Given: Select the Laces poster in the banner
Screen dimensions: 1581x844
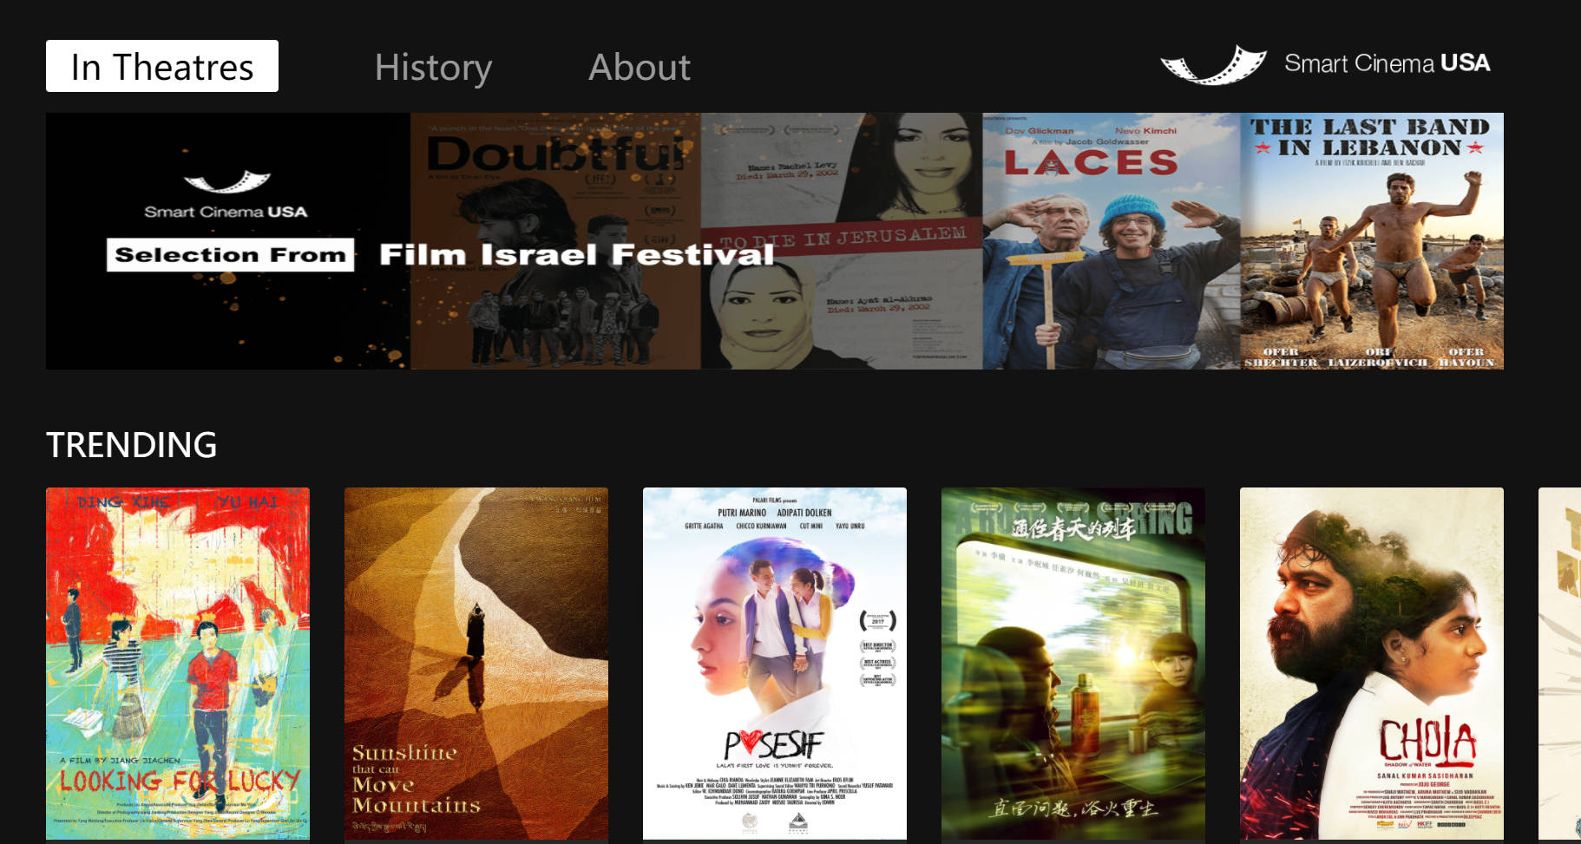Looking at the screenshot, I should [x=1111, y=241].
